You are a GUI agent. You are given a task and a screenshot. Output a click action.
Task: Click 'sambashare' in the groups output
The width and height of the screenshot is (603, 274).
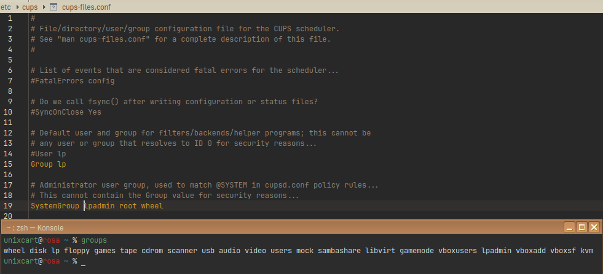pyautogui.click(x=339, y=251)
